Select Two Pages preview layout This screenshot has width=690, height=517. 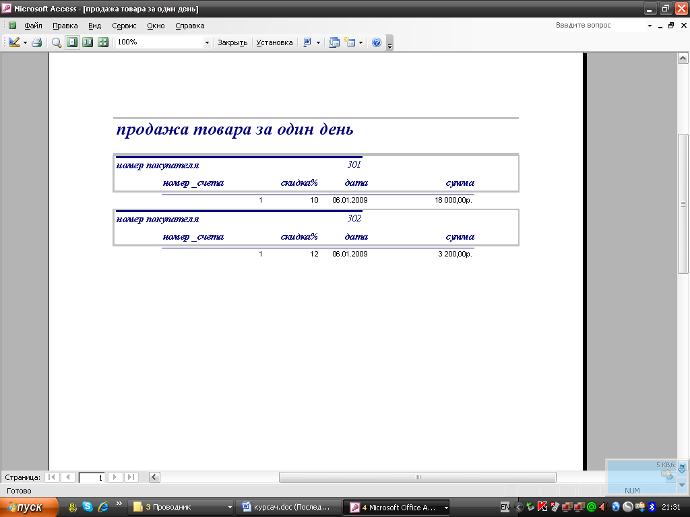click(88, 42)
